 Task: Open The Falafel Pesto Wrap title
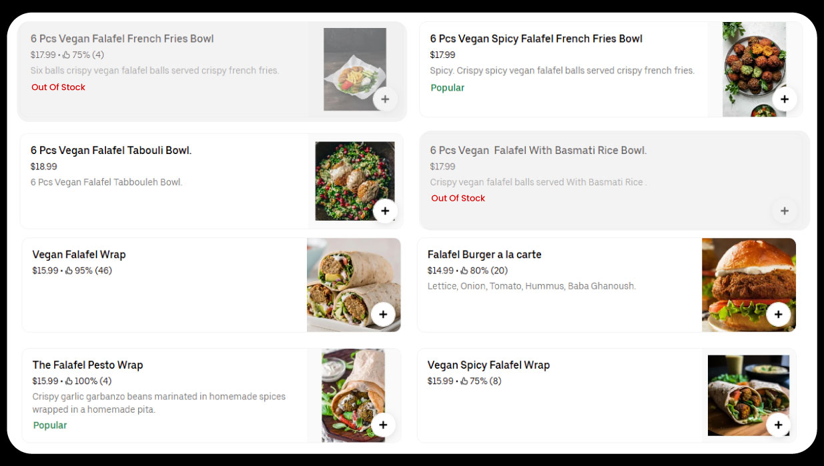[x=87, y=365]
